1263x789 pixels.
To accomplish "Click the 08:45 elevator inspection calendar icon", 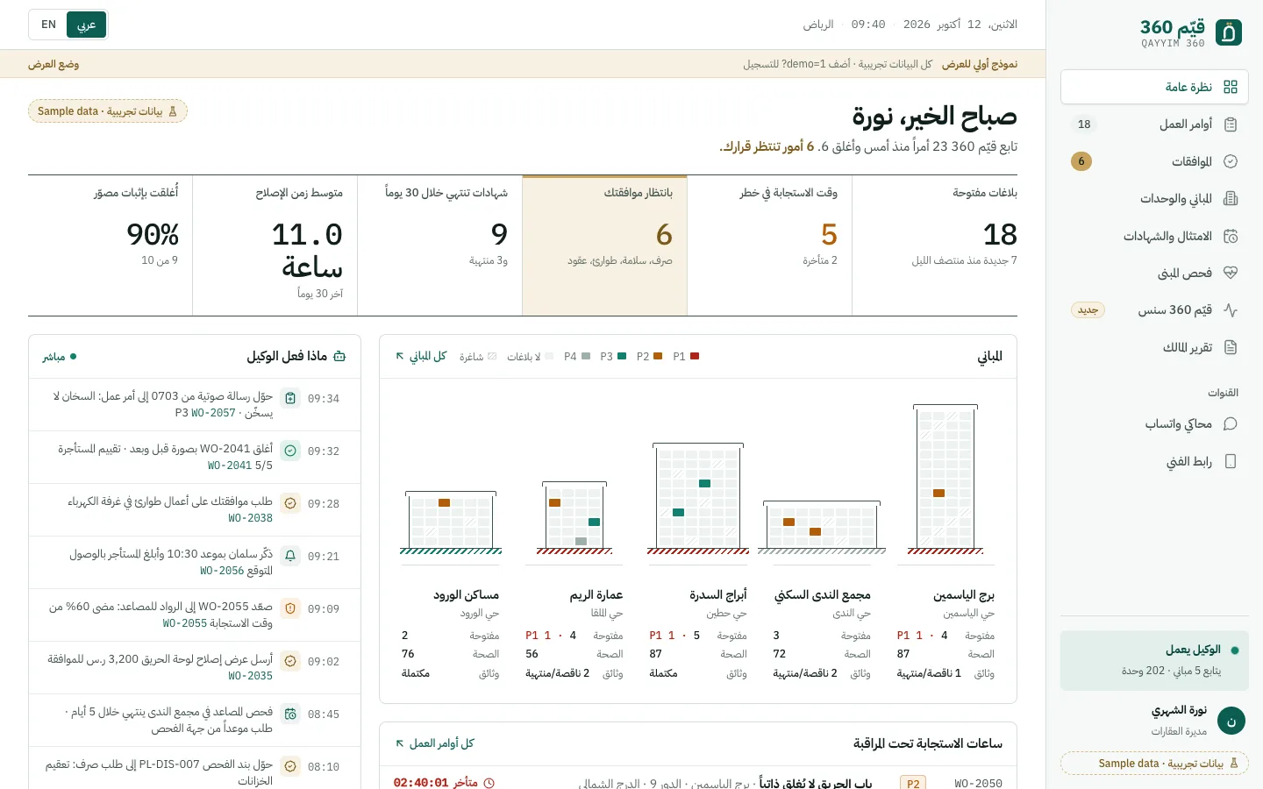I will pos(290,714).
